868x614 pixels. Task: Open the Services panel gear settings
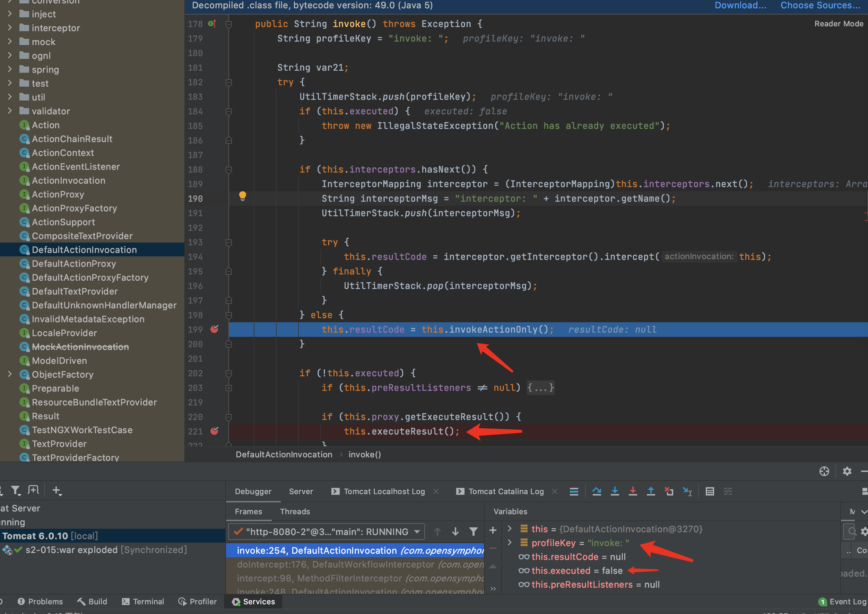(x=847, y=471)
